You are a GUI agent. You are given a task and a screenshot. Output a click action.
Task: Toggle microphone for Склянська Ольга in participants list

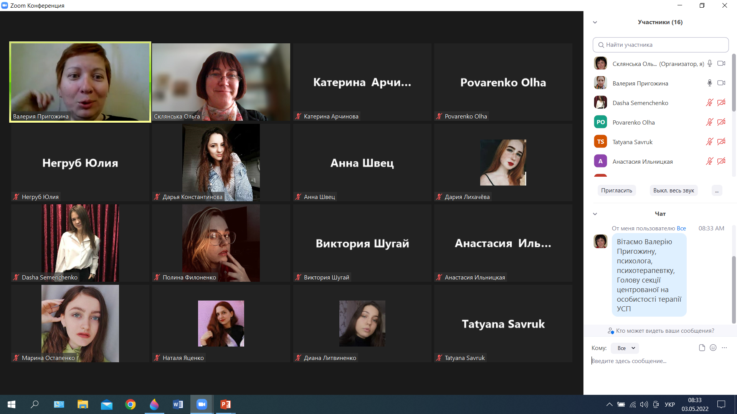710,64
